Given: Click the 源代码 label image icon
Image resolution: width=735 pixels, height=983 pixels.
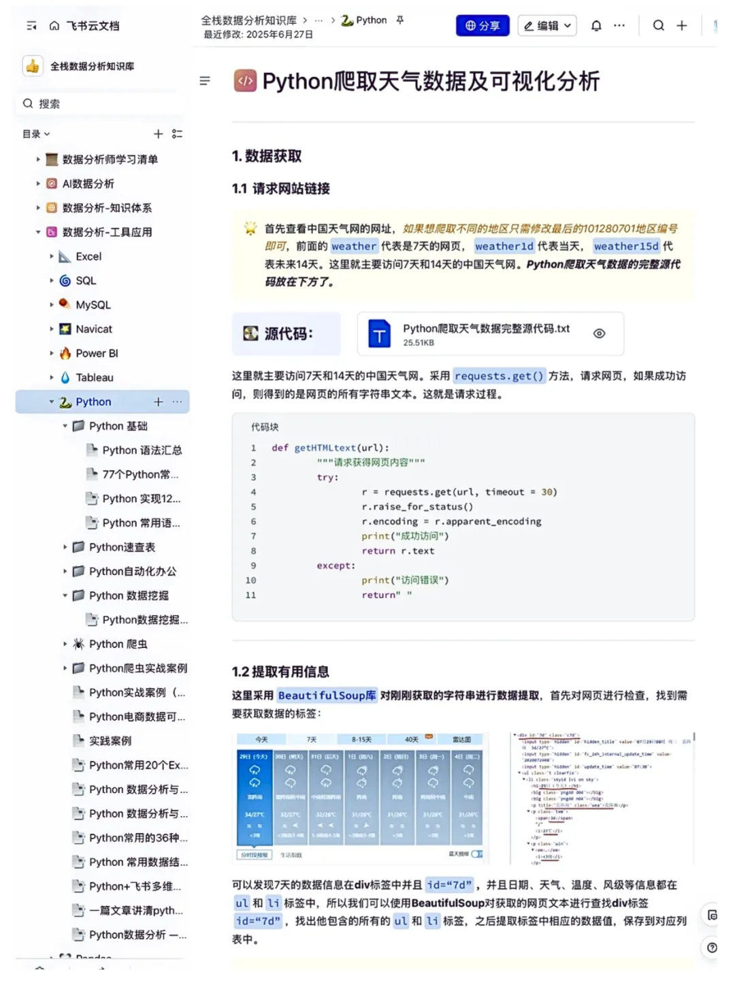Looking at the screenshot, I should click(x=250, y=334).
